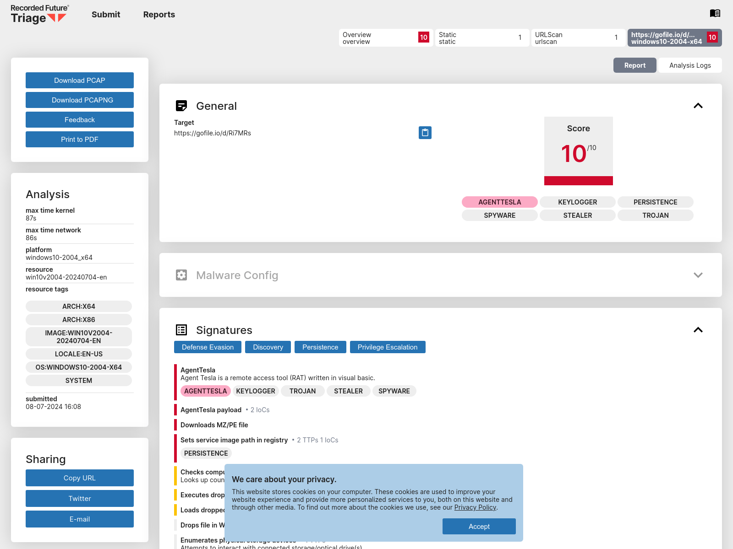Screen dimensions: 733x549
Task: Click Download PCAP button
Action: coord(80,81)
